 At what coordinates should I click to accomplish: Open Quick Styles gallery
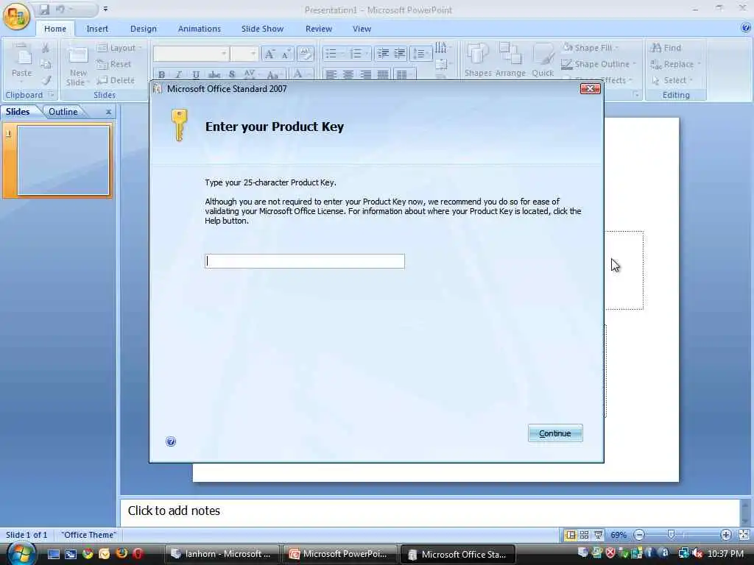(543, 60)
